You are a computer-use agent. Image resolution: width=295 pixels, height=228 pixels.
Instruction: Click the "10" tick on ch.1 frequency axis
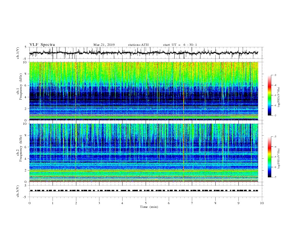(25, 62)
